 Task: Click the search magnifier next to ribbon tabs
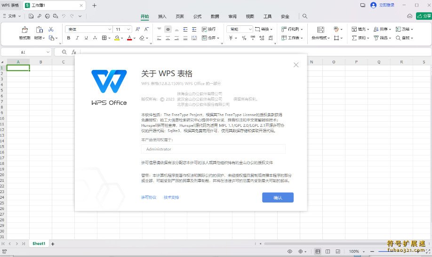[305, 16]
